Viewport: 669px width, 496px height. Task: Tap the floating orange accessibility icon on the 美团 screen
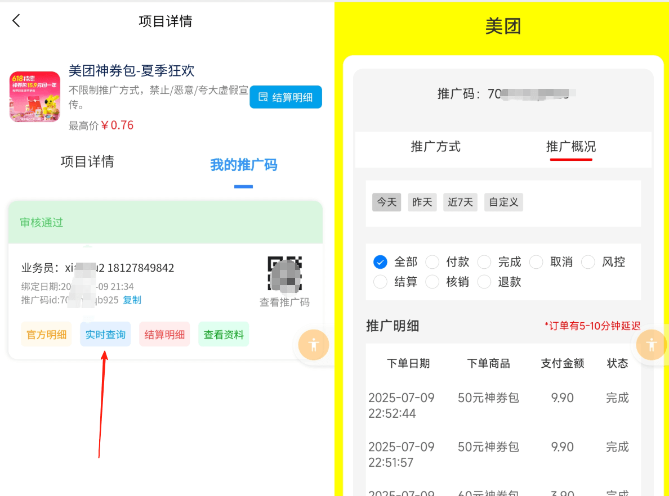(652, 345)
